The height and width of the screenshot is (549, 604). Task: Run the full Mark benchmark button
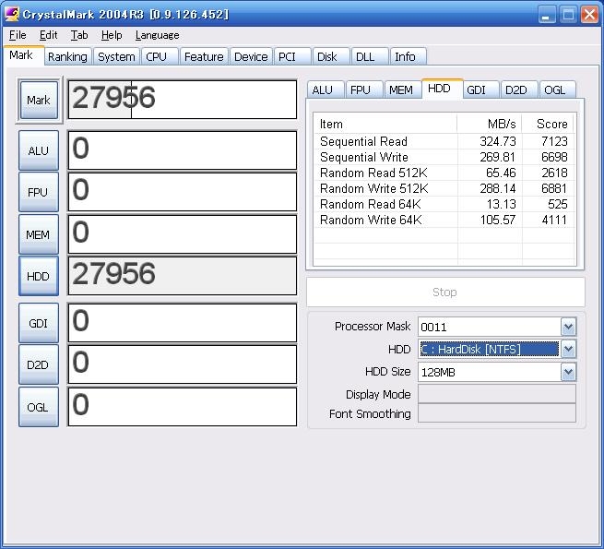[x=39, y=101]
